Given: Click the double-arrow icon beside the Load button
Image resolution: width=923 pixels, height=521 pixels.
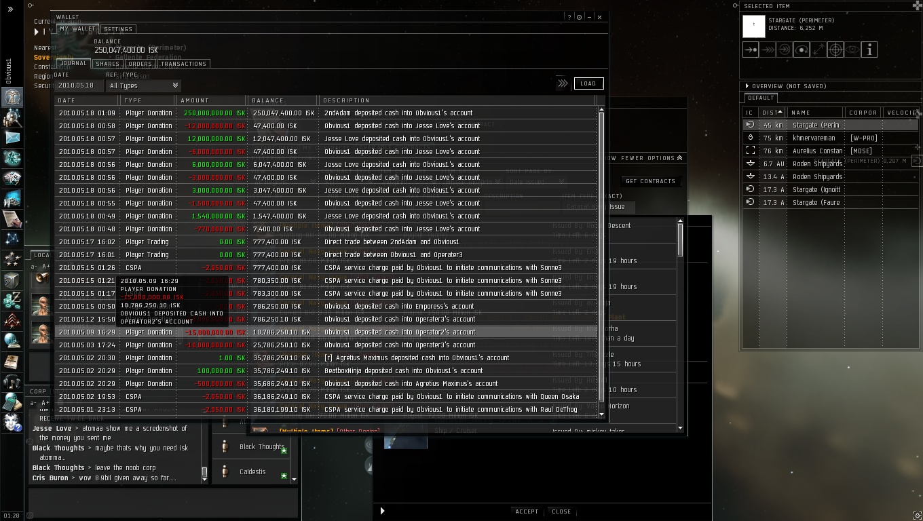Looking at the screenshot, I should (x=563, y=83).
